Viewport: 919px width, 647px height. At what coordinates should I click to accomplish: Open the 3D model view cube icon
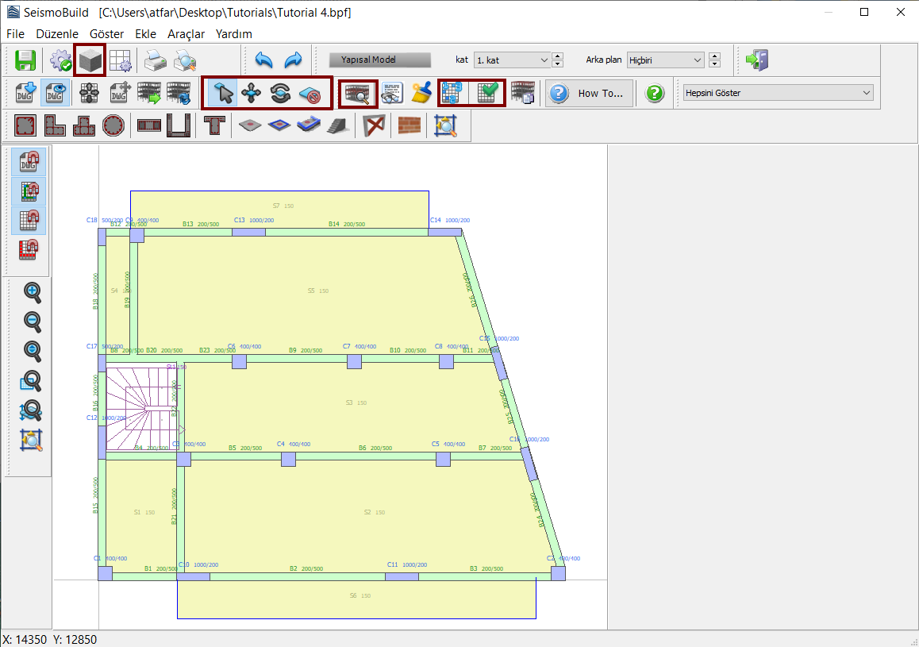[x=90, y=60]
